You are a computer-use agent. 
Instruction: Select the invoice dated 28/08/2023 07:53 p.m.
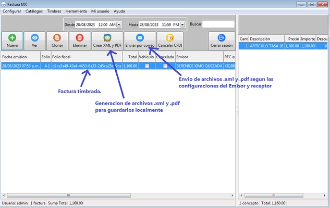(21, 66)
